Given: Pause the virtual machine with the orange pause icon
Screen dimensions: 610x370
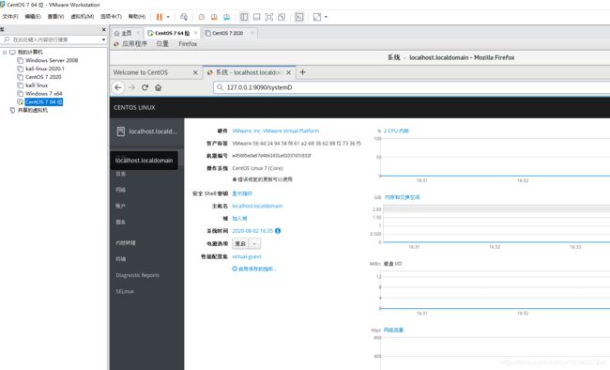Looking at the screenshot, I should pyautogui.click(x=160, y=17).
